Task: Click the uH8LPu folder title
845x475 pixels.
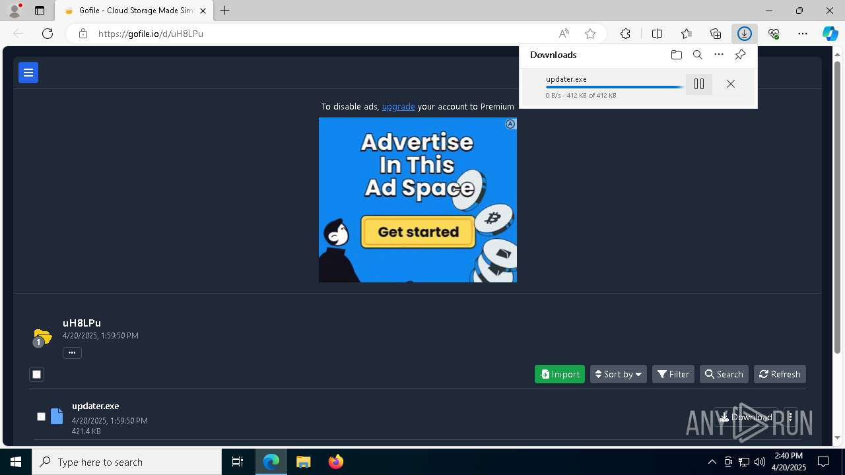Action: click(x=82, y=323)
